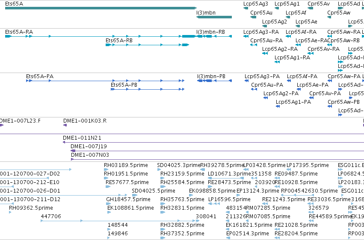Image resolution: width=364 pixels, height=240 pixels.
Task: Select the RH09362.5prime EST label
Action: click(31, 208)
